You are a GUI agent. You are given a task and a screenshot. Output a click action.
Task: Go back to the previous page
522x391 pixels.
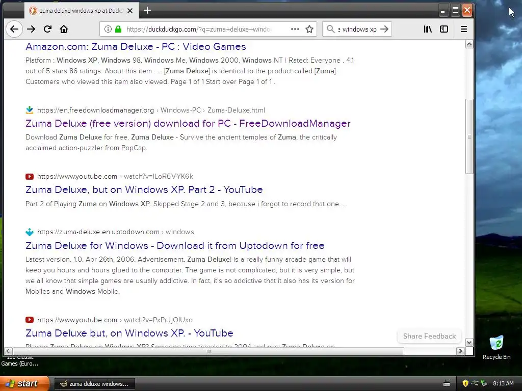coord(14,29)
